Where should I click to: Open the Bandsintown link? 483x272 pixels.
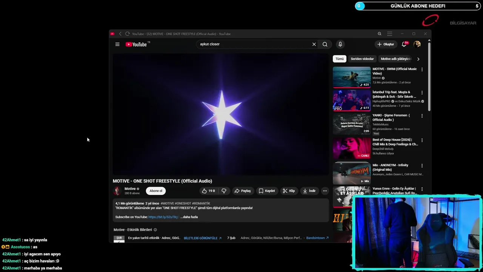point(317,238)
